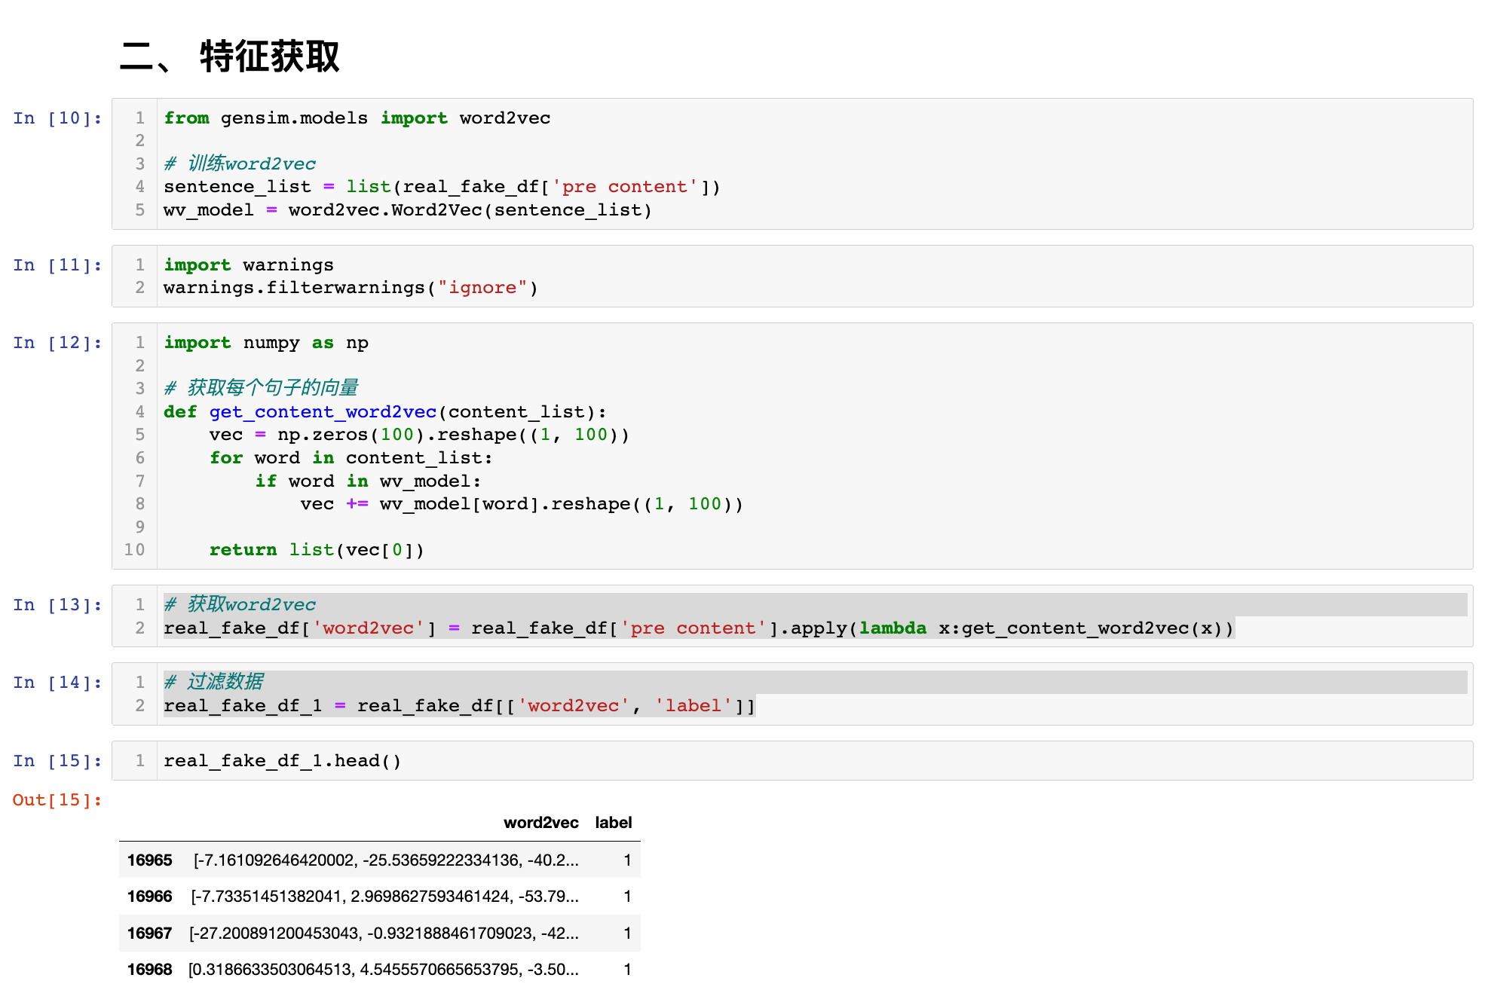
Task: Click the return list(vec[0]) line
Action: pos(317,550)
